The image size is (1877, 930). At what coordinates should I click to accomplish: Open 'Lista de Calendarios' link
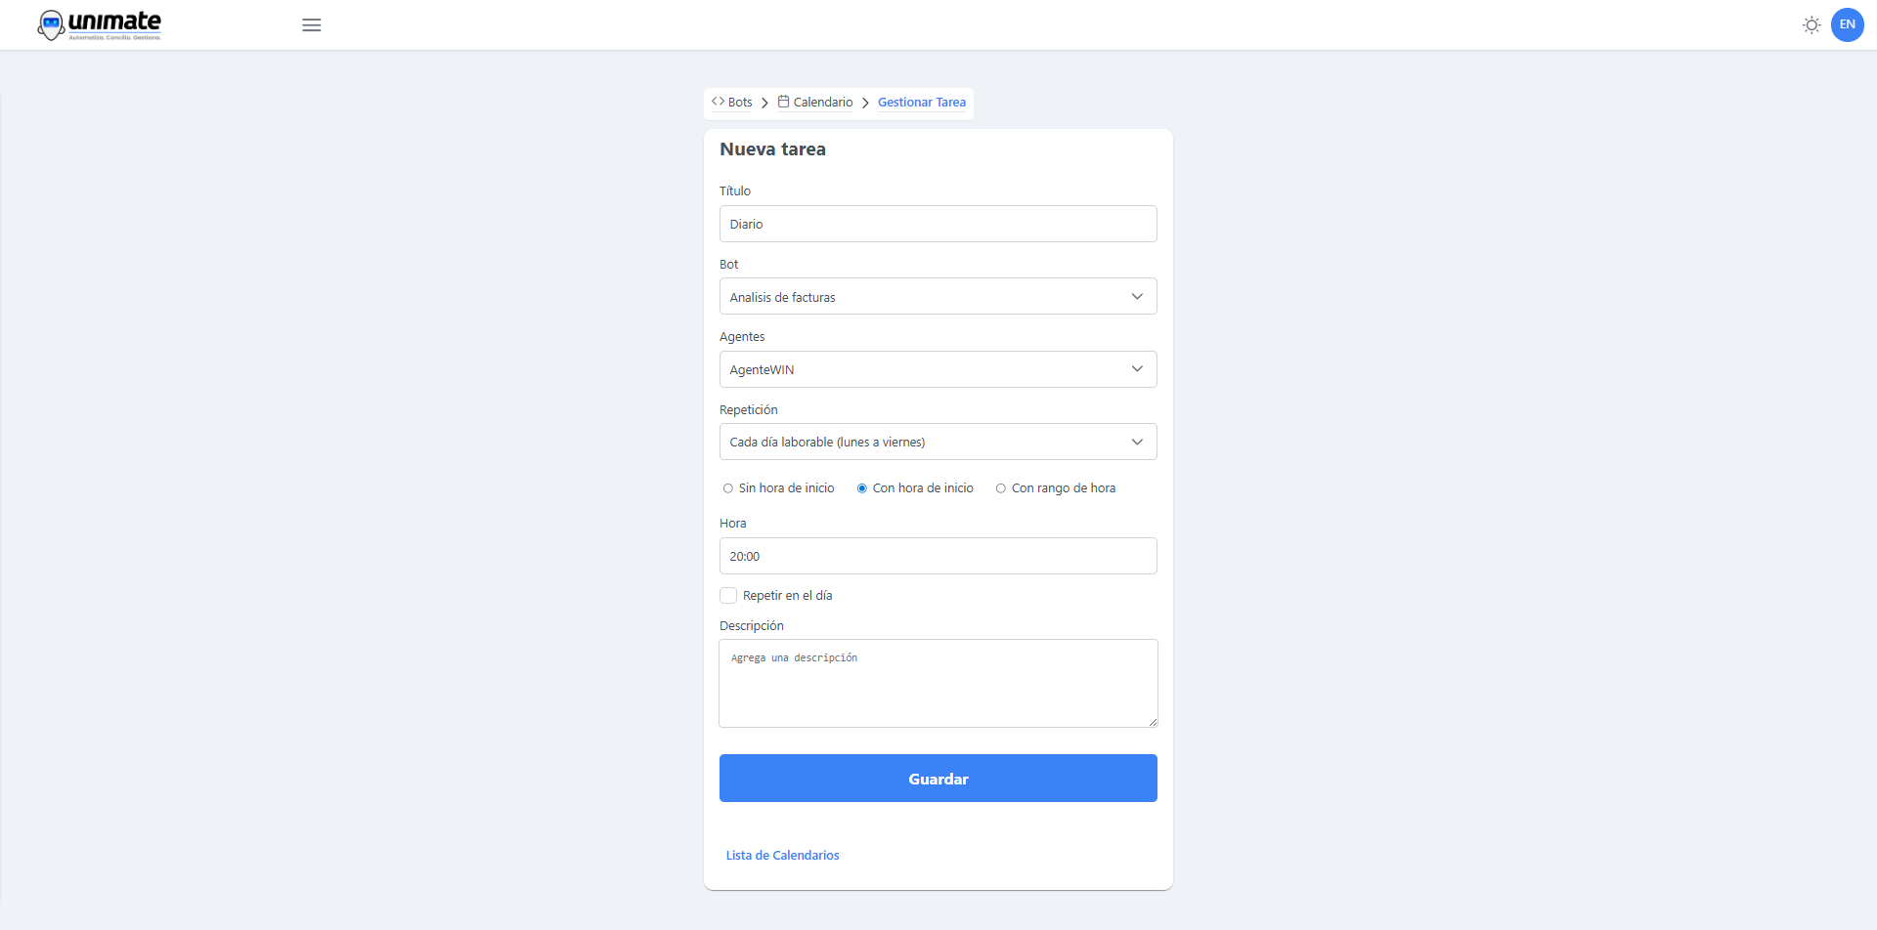[x=782, y=856]
